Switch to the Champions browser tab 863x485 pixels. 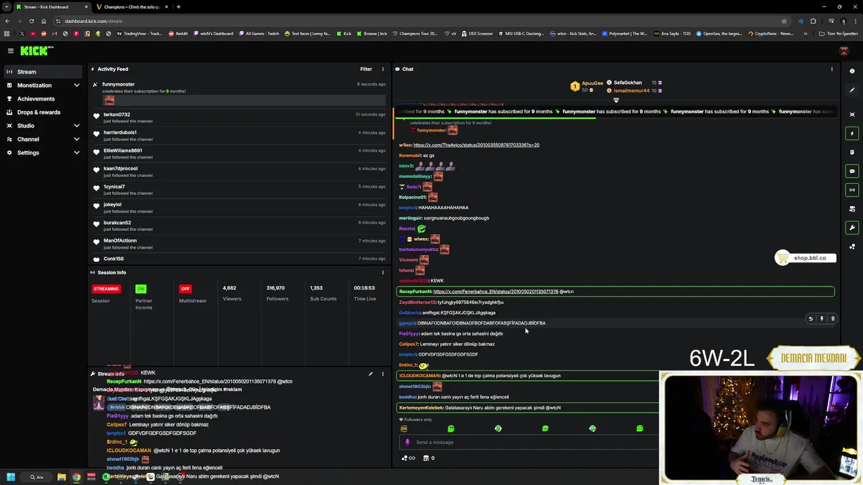(x=133, y=7)
